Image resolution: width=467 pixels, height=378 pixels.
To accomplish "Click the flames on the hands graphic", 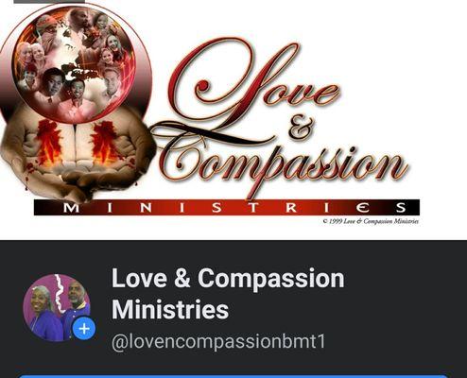I will pos(76,142).
